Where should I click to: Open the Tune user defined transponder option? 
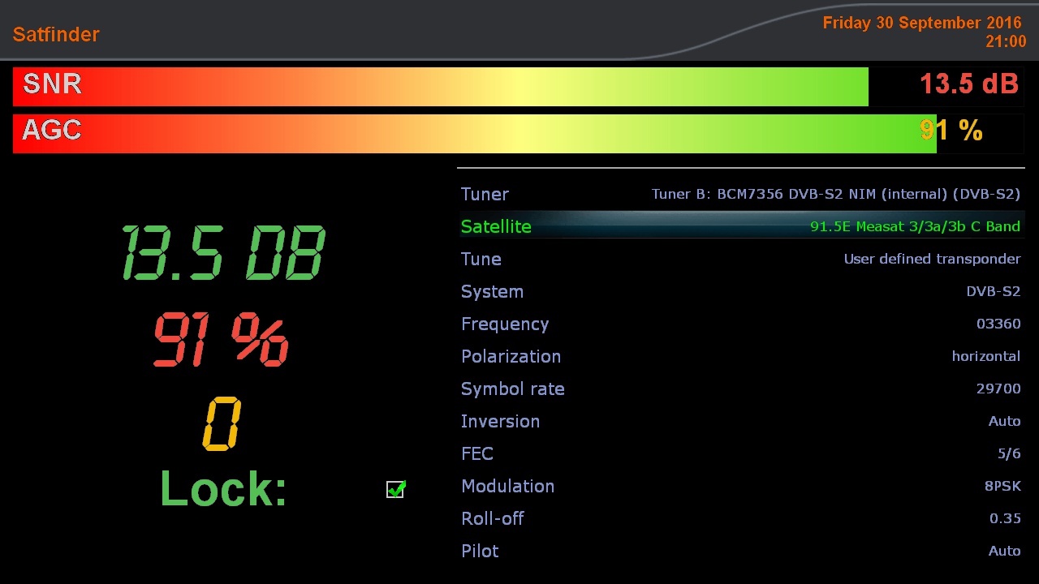740,259
